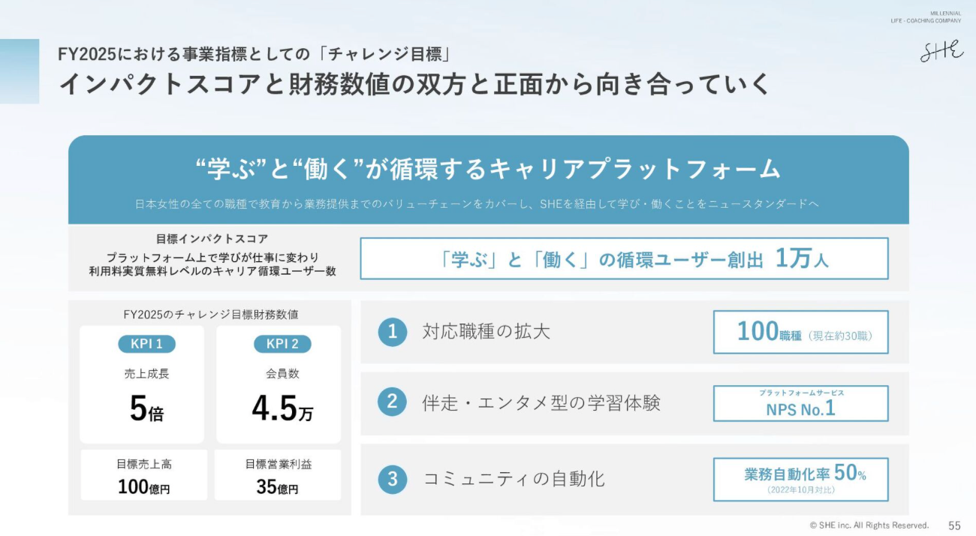Image resolution: width=976 pixels, height=536 pixels.
Task: Select the 目標営業利益 35億円 card
Action: tap(278, 476)
